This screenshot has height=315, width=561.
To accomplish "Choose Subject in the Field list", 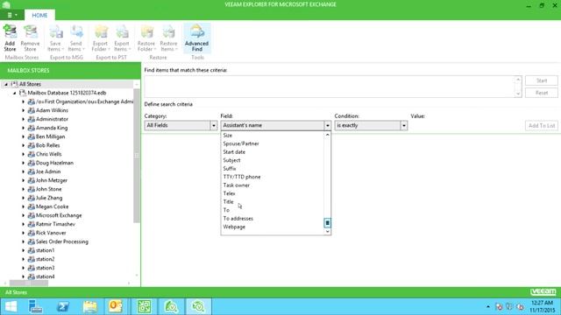I will pyautogui.click(x=231, y=160).
